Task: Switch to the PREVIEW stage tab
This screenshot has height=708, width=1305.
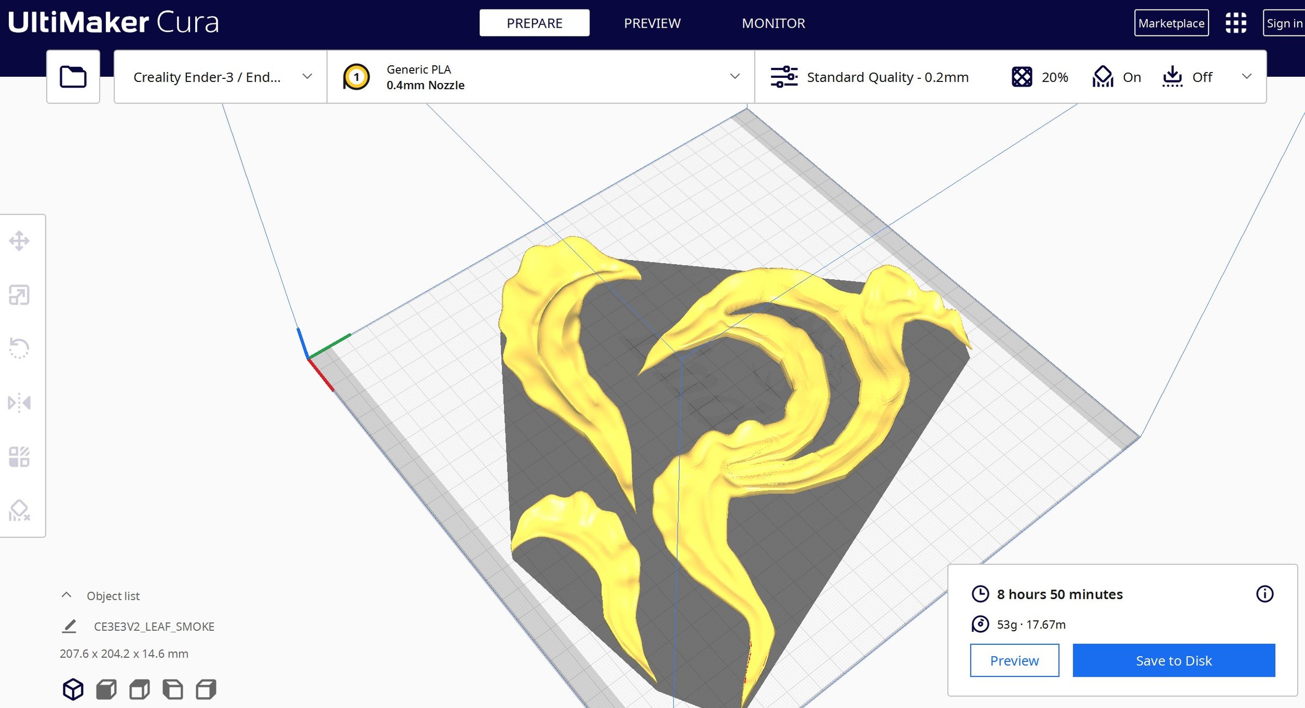Action: pyautogui.click(x=652, y=23)
